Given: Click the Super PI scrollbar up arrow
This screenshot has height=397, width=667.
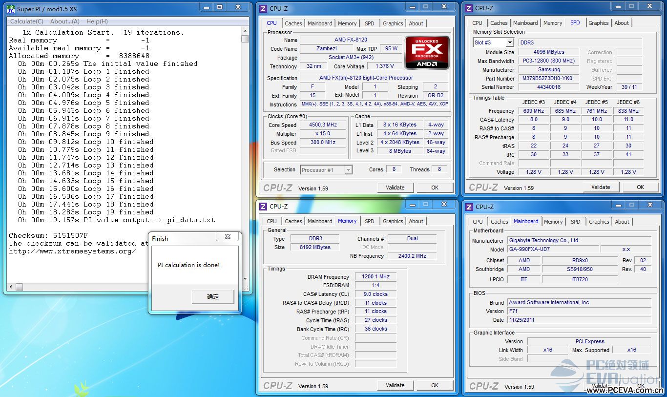Looking at the screenshot, I should coord(245,31).
